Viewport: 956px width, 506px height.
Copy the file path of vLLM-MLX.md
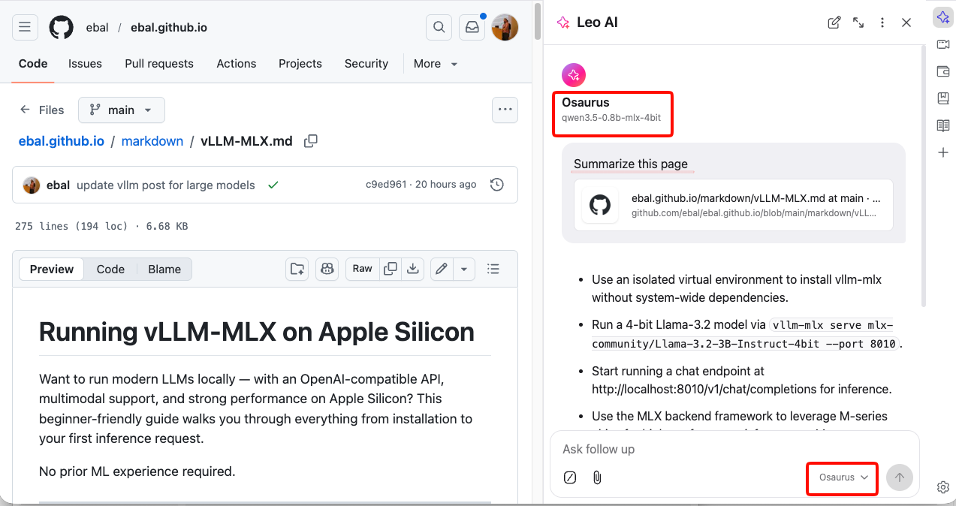coord(310,141)
